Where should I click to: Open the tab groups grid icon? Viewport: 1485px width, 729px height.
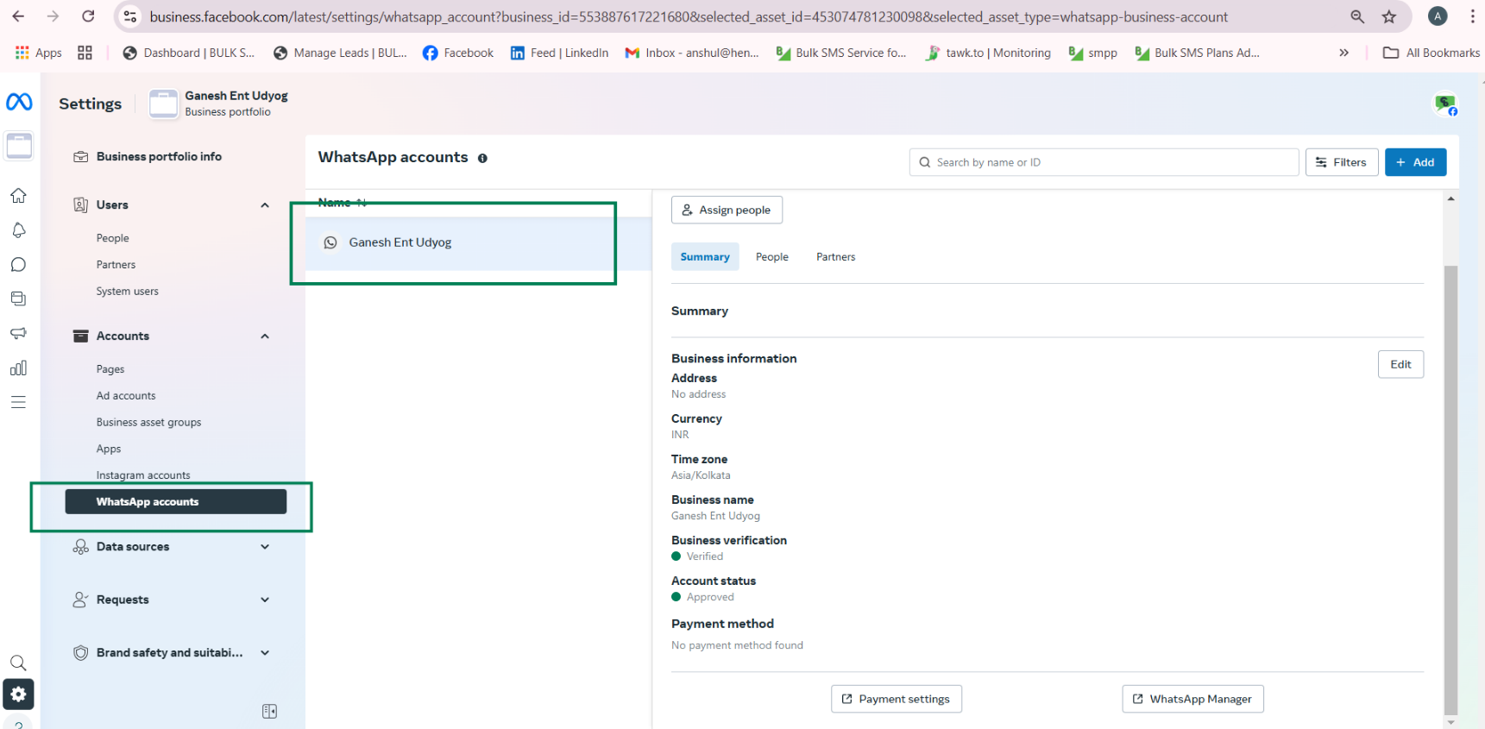[85, 53]
